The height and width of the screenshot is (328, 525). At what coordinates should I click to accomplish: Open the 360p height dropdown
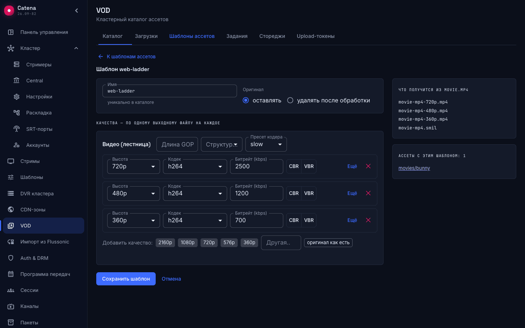click(x=133, y=220)
